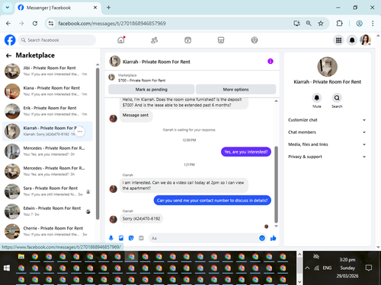The image size is (381, 285).
Task: Open the Windows Start menu
Action: point(7,268)
